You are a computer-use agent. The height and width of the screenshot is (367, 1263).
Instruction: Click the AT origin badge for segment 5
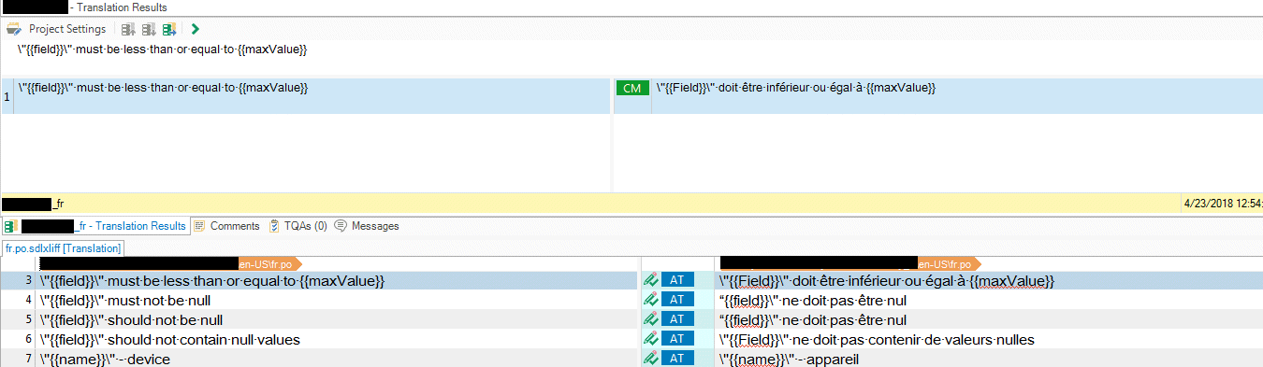(x=677, y=320)
